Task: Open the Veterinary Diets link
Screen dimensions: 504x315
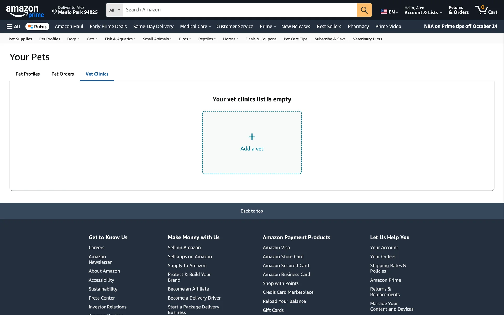Action: point(367,39)
